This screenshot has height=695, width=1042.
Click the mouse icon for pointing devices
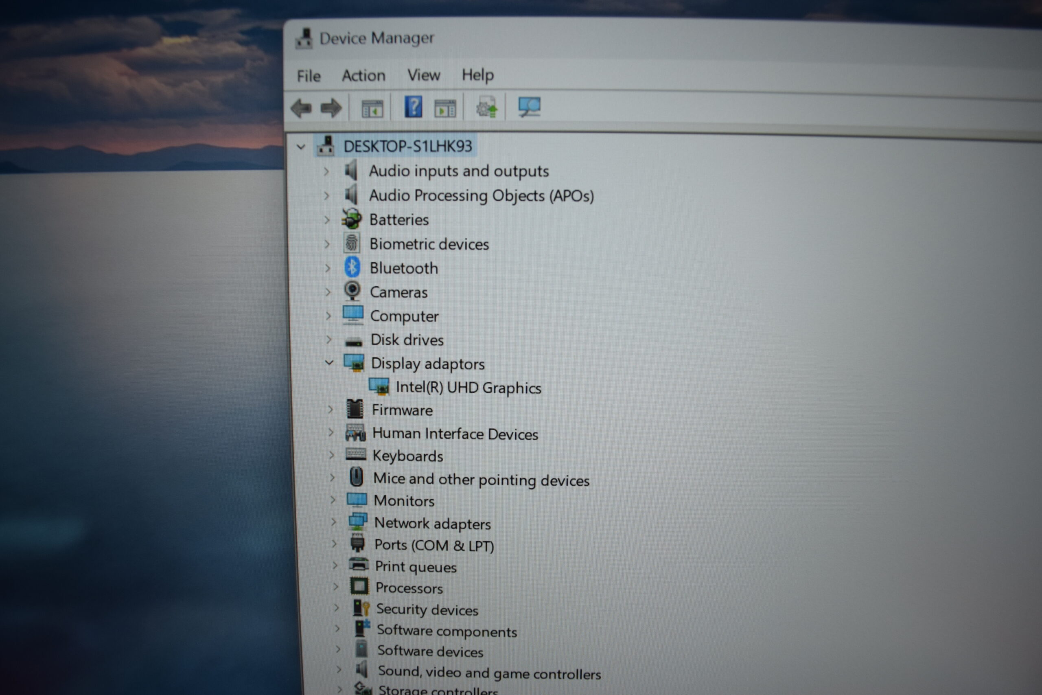tap(356, 477)
